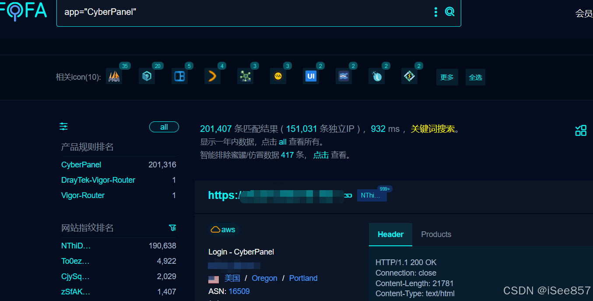Filter by Vigor-Router product rule
The width and height of the screenshot is (593, 301).
[x=83, y=195]
